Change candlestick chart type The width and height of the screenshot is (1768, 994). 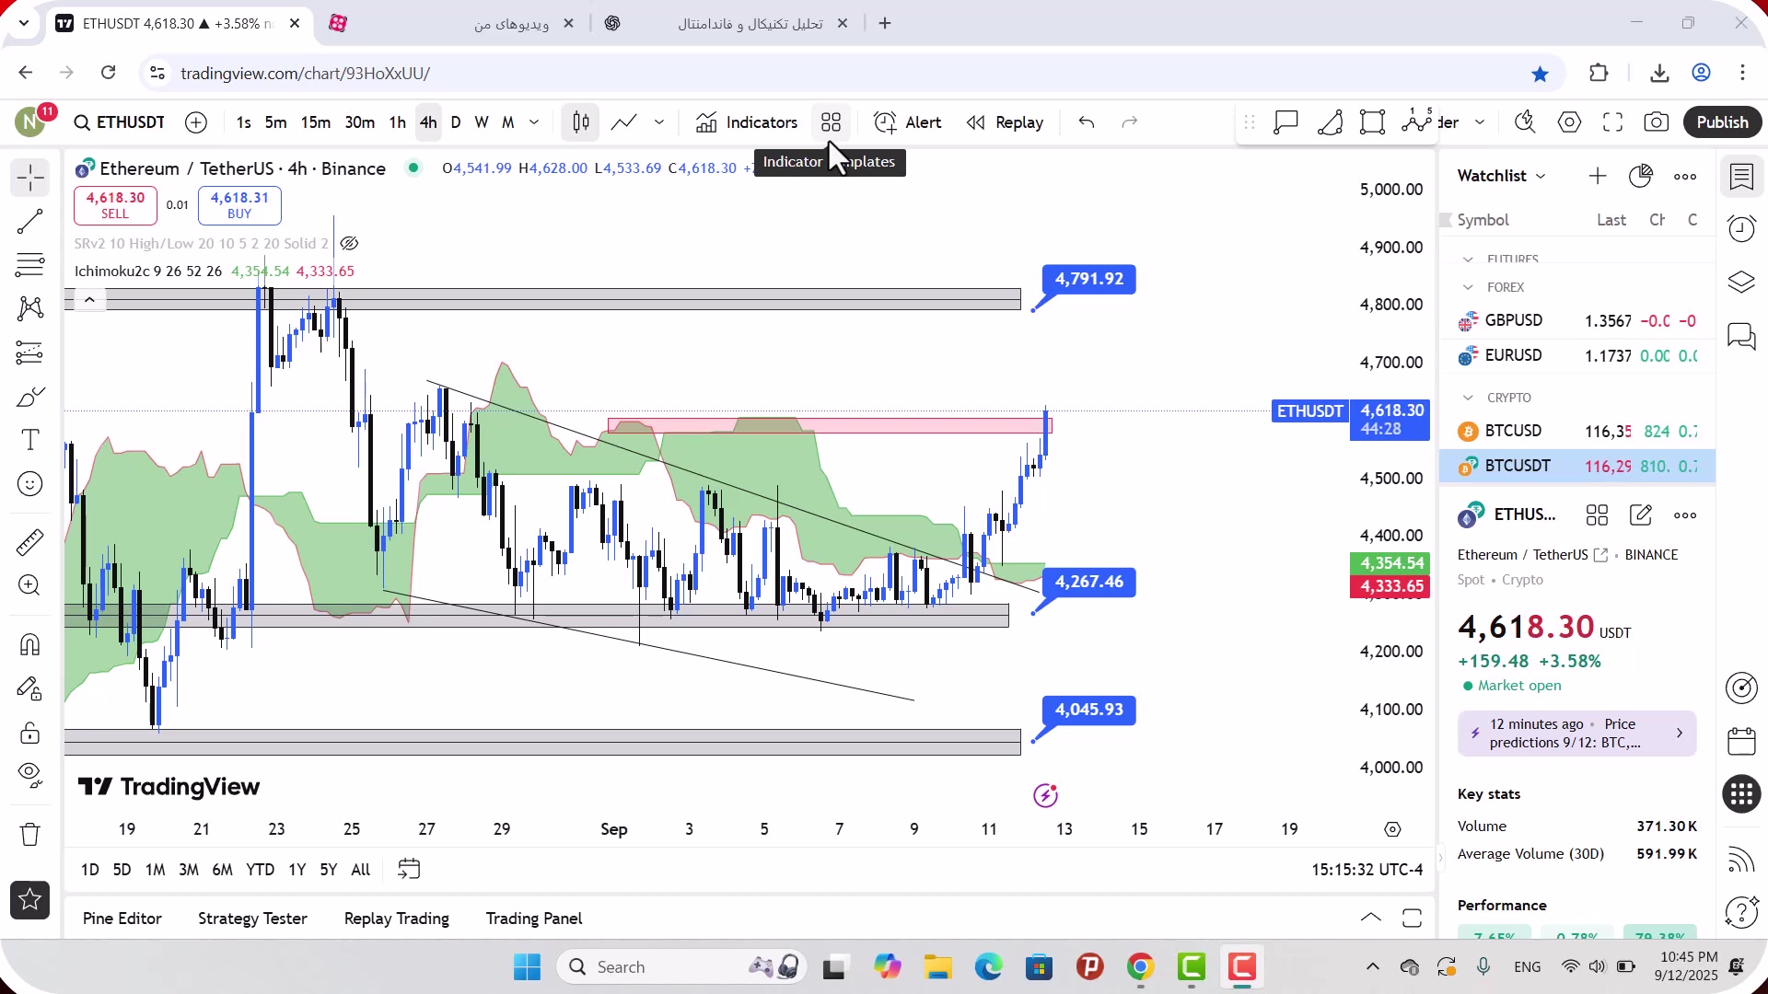[x=580, y=122]
